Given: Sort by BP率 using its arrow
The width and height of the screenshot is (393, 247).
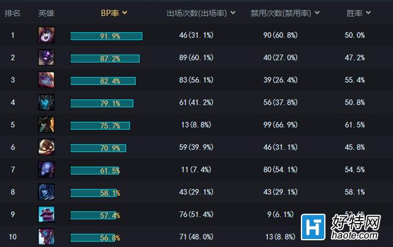Looking at the screenshot, I should [x=125, y=13].
